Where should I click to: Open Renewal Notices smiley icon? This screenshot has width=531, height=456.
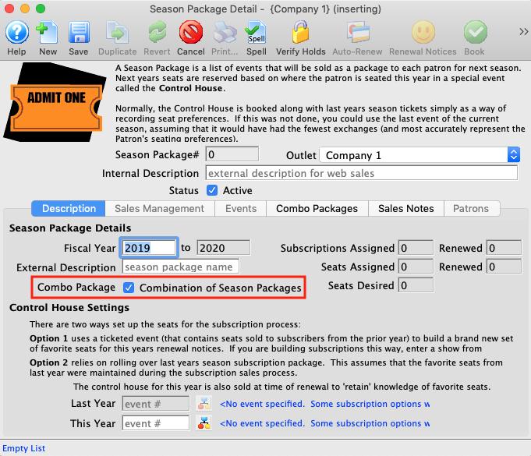coord(423,33)
